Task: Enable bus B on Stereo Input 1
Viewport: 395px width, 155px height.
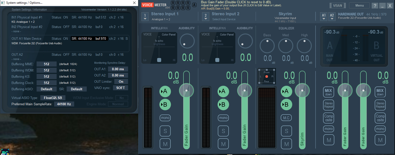Action: click(x=165, y=104)
